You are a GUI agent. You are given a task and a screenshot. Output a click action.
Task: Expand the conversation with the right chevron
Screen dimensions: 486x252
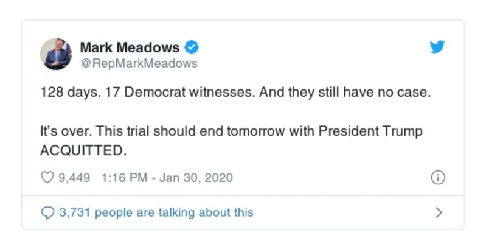tap(439, 212)
